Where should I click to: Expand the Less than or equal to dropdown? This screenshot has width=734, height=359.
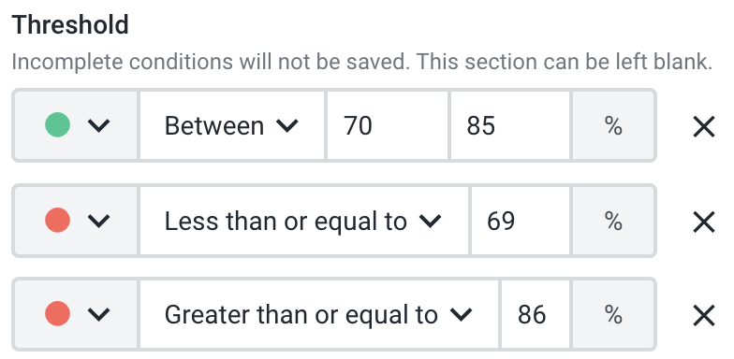click(303, 221)
